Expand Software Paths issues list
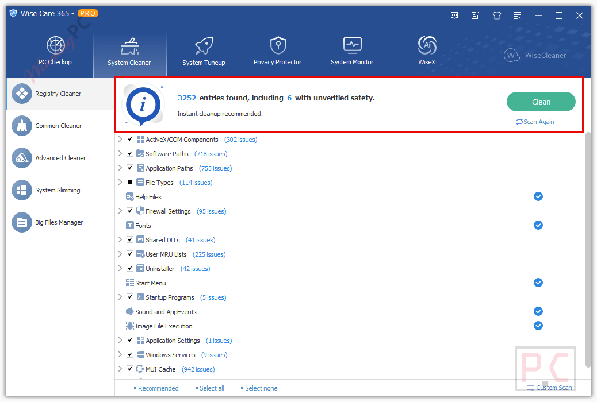Viewport: 597px width, 402px height. 120,153
